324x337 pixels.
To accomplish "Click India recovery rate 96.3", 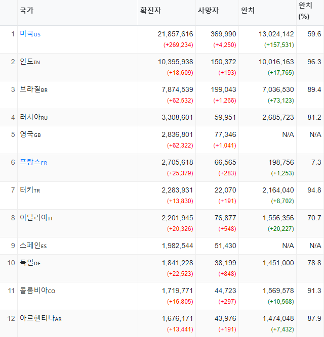I will point(314,62).
